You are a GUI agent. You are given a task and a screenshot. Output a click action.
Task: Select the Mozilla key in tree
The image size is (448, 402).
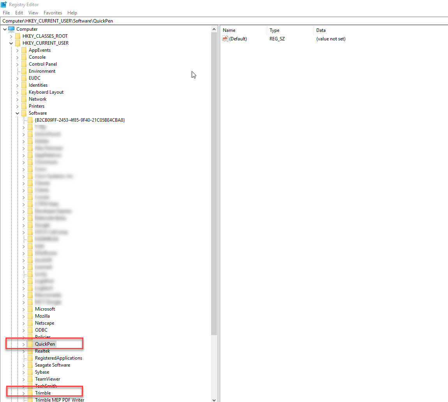click(x=42, y=316)
